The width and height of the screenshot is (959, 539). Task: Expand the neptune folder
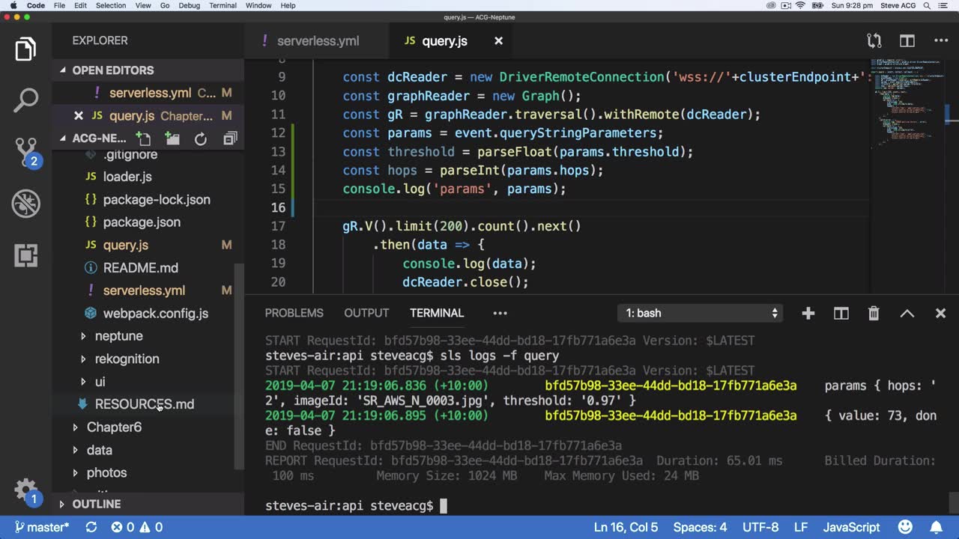coord(118,336)
